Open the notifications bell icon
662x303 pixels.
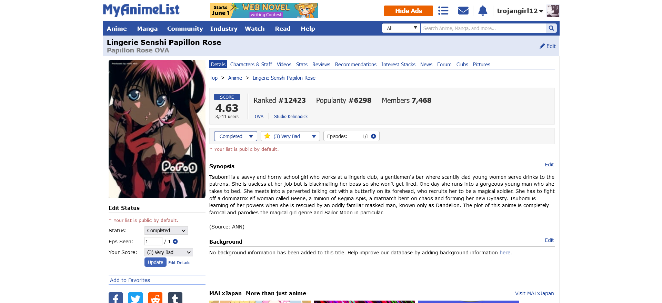coord(483,11)
